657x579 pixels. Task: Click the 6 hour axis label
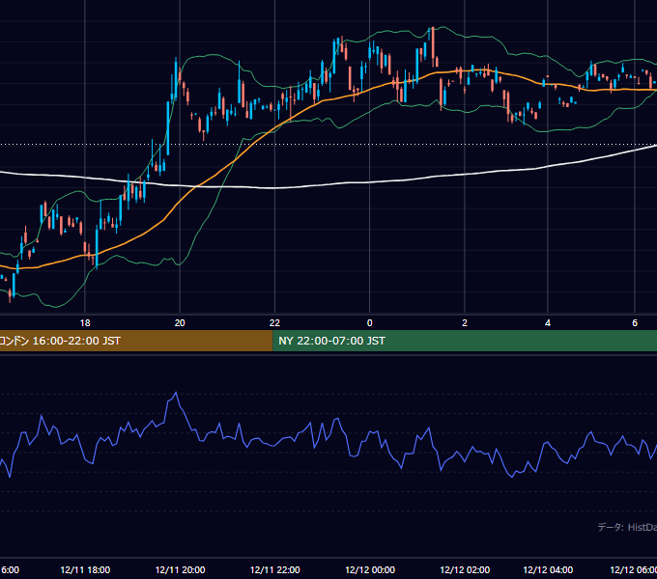click(635, 323)
